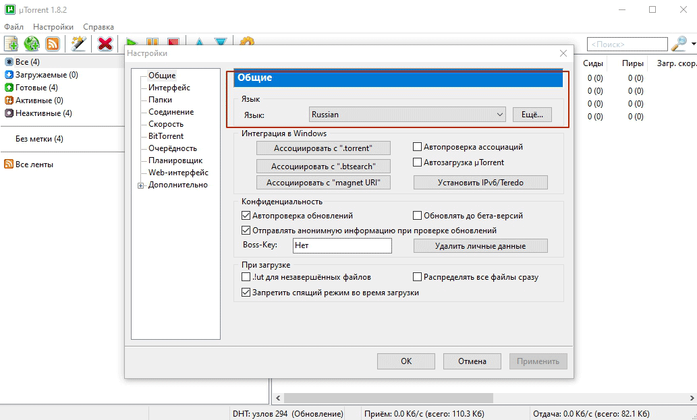Enable '.!ut для незавершённых файлов' checkbox
The width and height of the screenshot is (697, 420).
246,277
